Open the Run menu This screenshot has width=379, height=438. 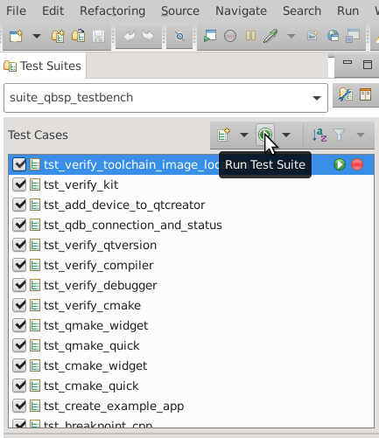click(x=347, y=10)
